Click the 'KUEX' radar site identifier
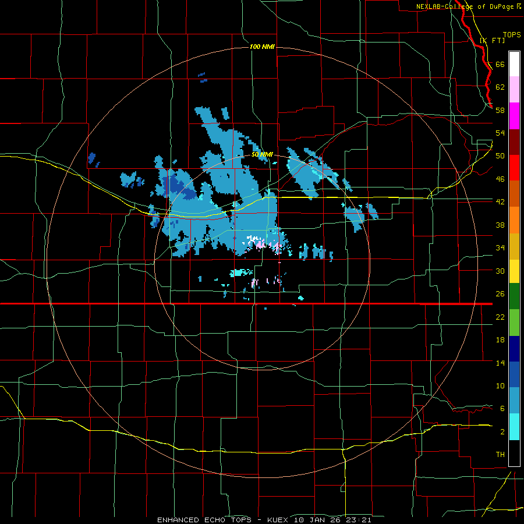This screenshot has height=524, width=524. coord(278,520)
